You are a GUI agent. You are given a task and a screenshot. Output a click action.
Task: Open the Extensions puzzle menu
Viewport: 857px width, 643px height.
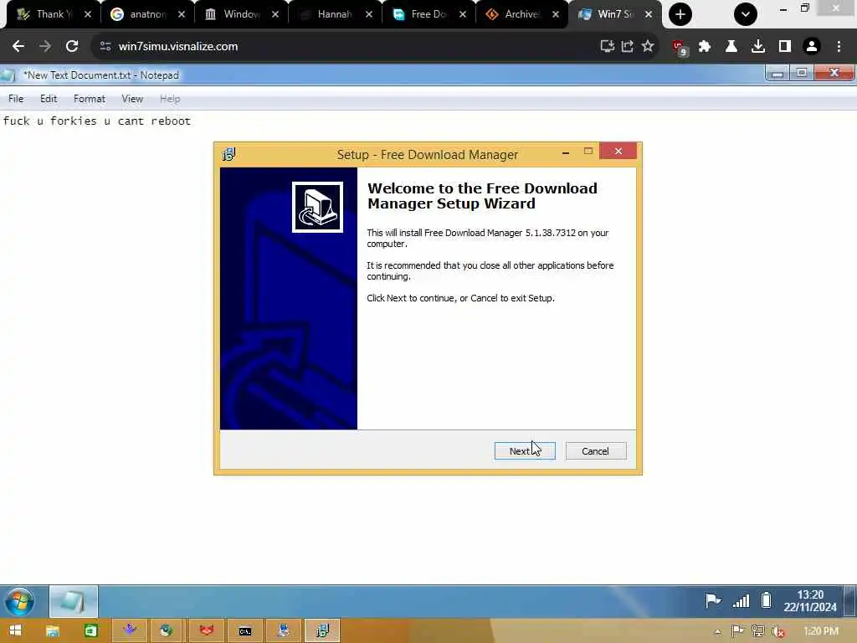pos(705,47)
